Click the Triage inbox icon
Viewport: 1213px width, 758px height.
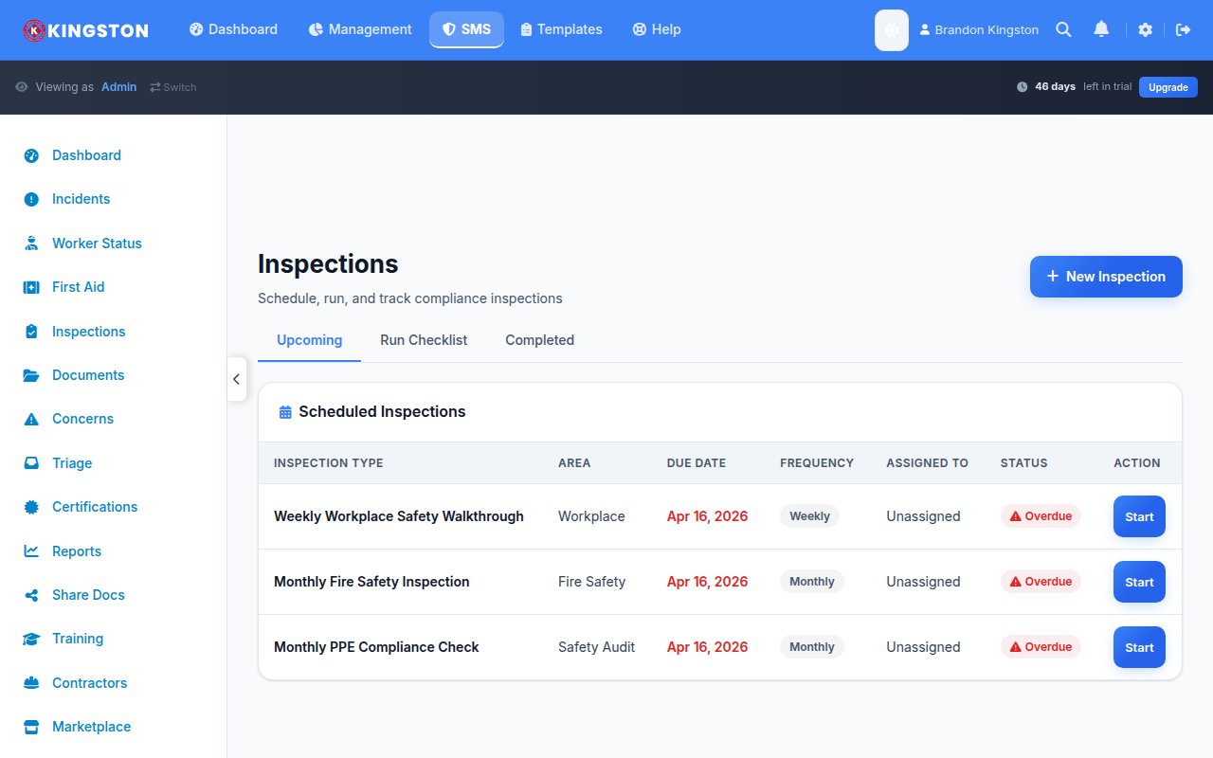tap(31, 463)
